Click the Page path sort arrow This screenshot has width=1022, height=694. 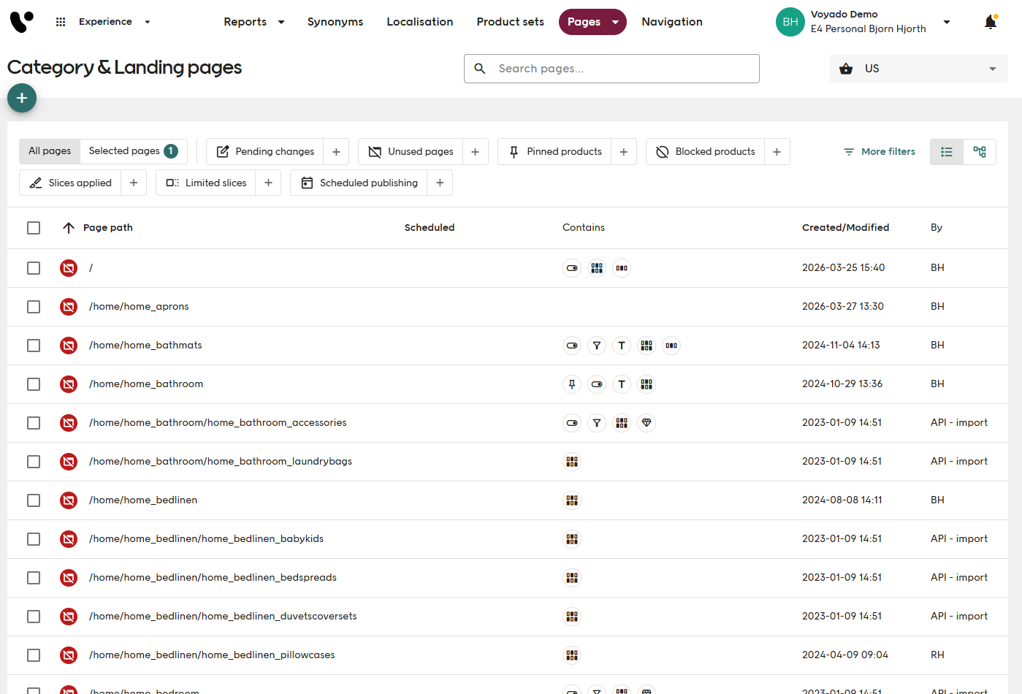pyautogui.click(x=69, y=228)
